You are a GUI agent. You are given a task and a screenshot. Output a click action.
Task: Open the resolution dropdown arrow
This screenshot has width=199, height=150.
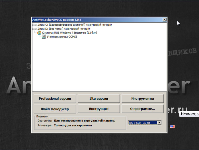tap(159, 123)
